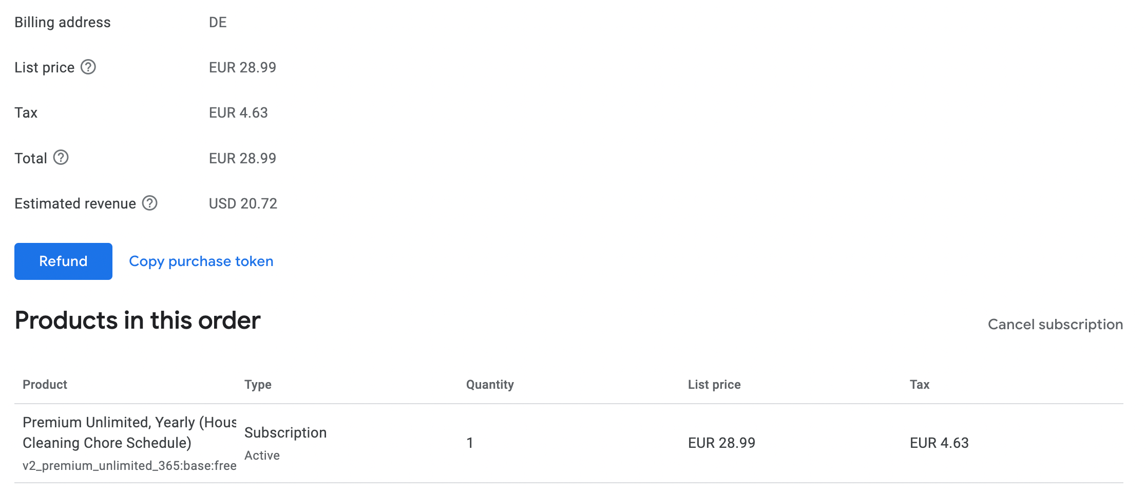Open the Estimated revenue help icon
The width and height of the screenshot is (1146, 492).
[x=150, y=203]
